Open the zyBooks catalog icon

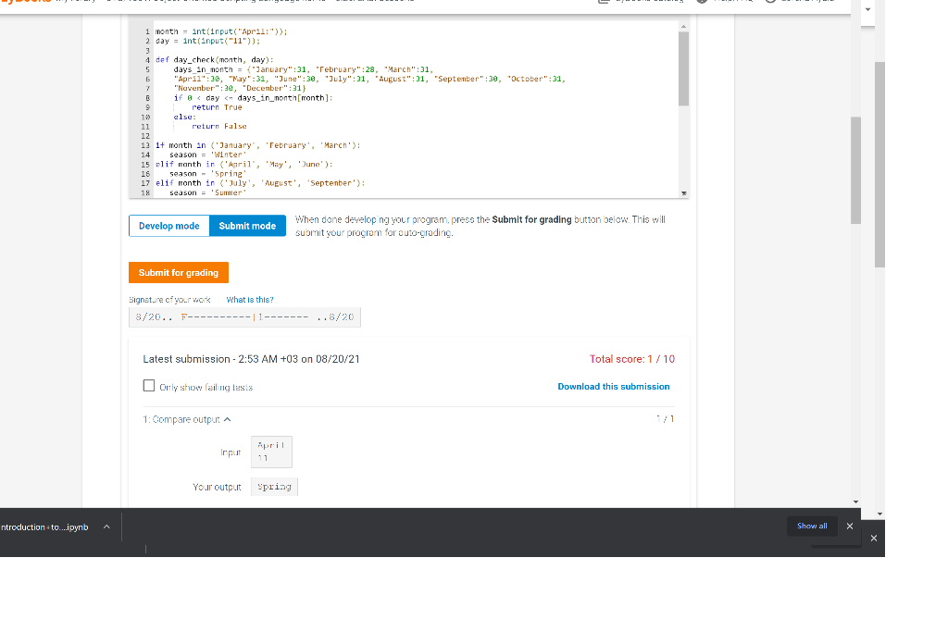[x=605, y=2]
